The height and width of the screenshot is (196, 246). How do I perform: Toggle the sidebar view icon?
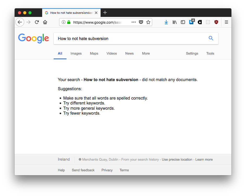(x=183, y=22)
